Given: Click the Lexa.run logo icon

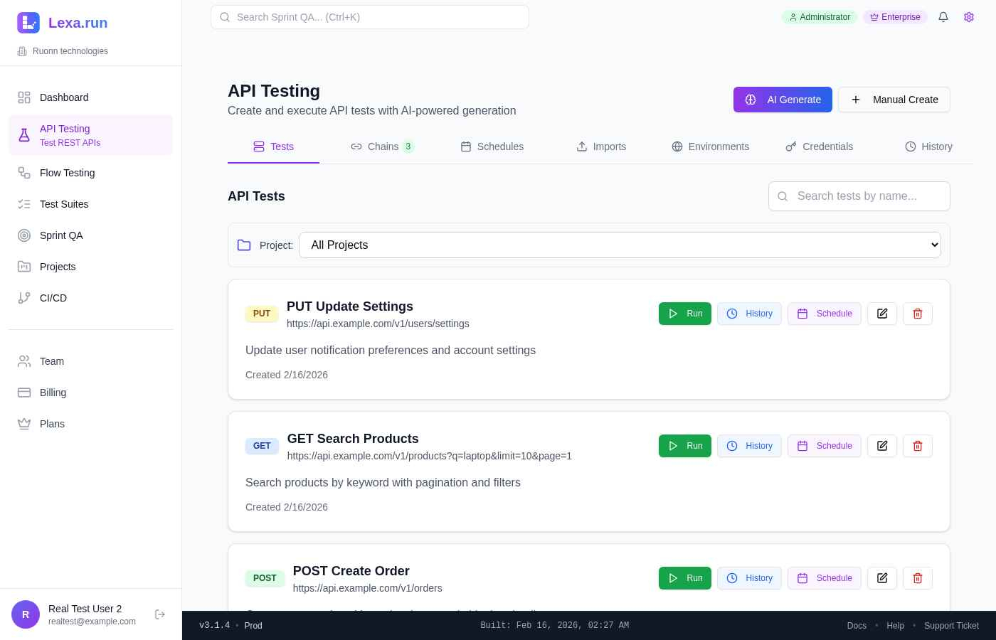Looking at the screenshot, I should tap(28, 23).
